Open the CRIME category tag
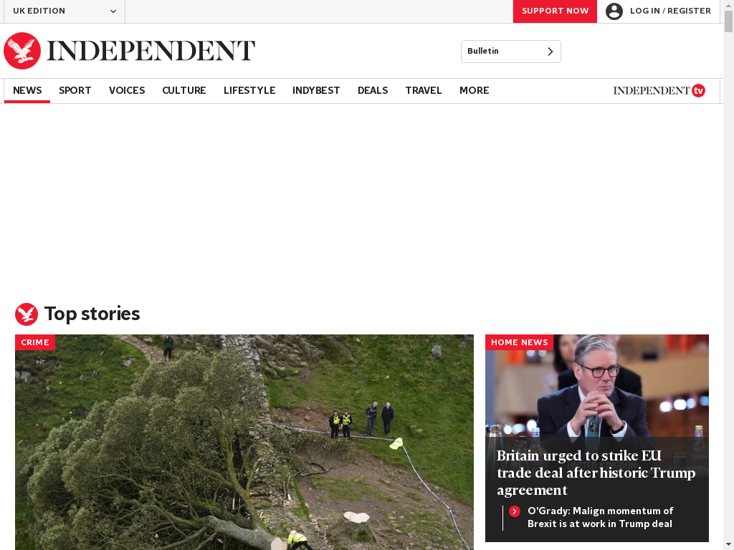This screenshot has height=550, width=734. tap(35, 342)
